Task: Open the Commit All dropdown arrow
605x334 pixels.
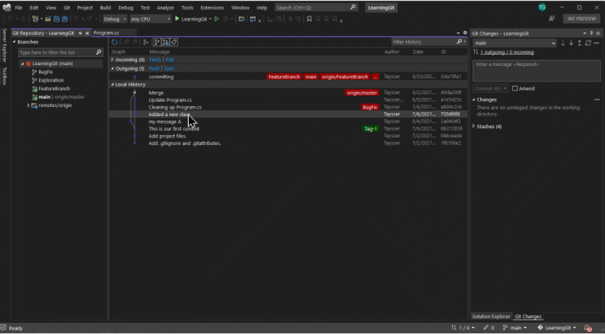Action: click(x=504, y=89)
